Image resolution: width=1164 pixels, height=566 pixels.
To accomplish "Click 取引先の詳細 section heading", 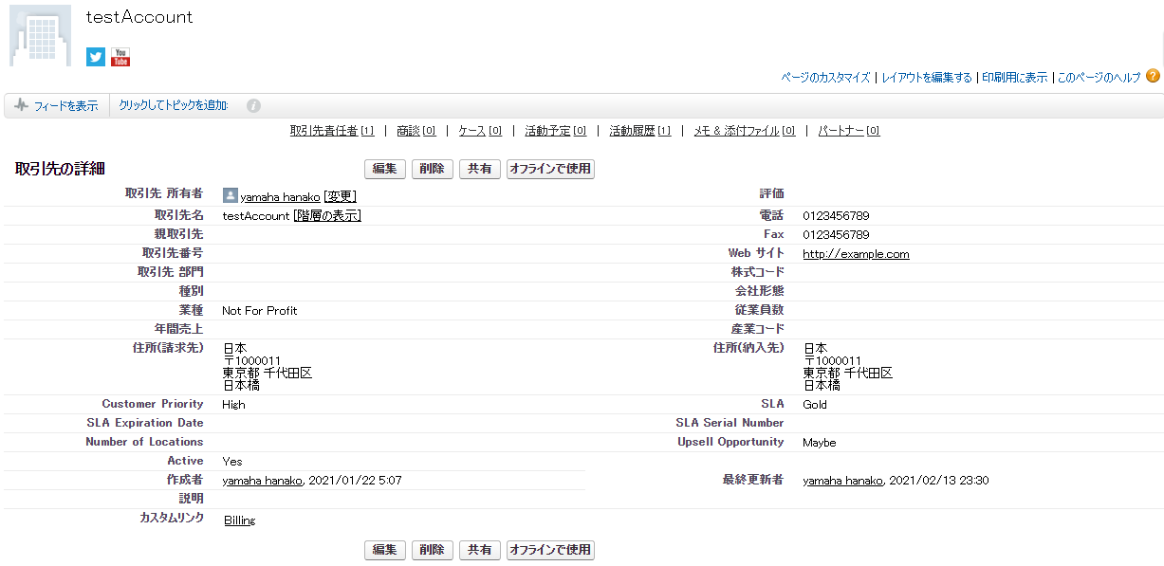I will [x=60, y=169].
